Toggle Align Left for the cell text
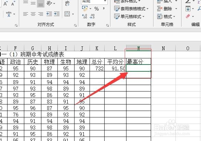This screenshot has width=201, height=141. pos(26,14)
